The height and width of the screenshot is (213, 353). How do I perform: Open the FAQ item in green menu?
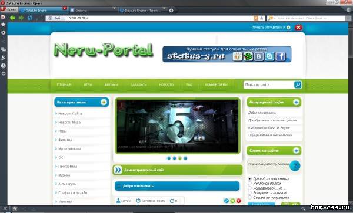189,84
